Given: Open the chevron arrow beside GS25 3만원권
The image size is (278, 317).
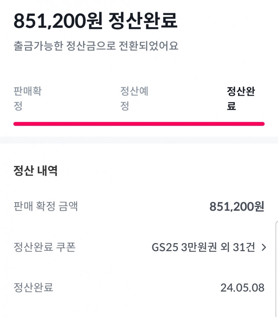Looking at the screenshot, I should (264, 247).
